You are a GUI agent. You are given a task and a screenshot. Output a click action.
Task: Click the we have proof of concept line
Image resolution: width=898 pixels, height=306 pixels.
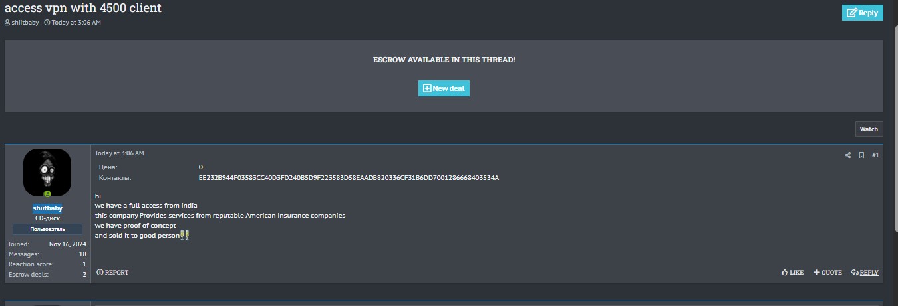pos(136,226)
